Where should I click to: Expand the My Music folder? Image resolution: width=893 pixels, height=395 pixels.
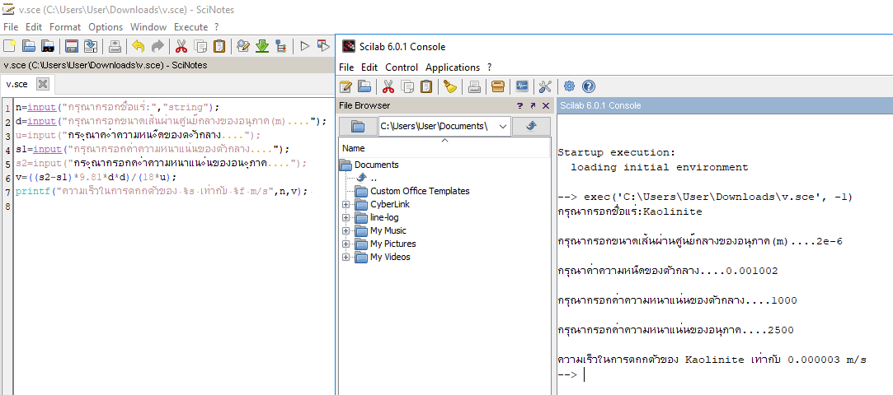coord(345,230)
